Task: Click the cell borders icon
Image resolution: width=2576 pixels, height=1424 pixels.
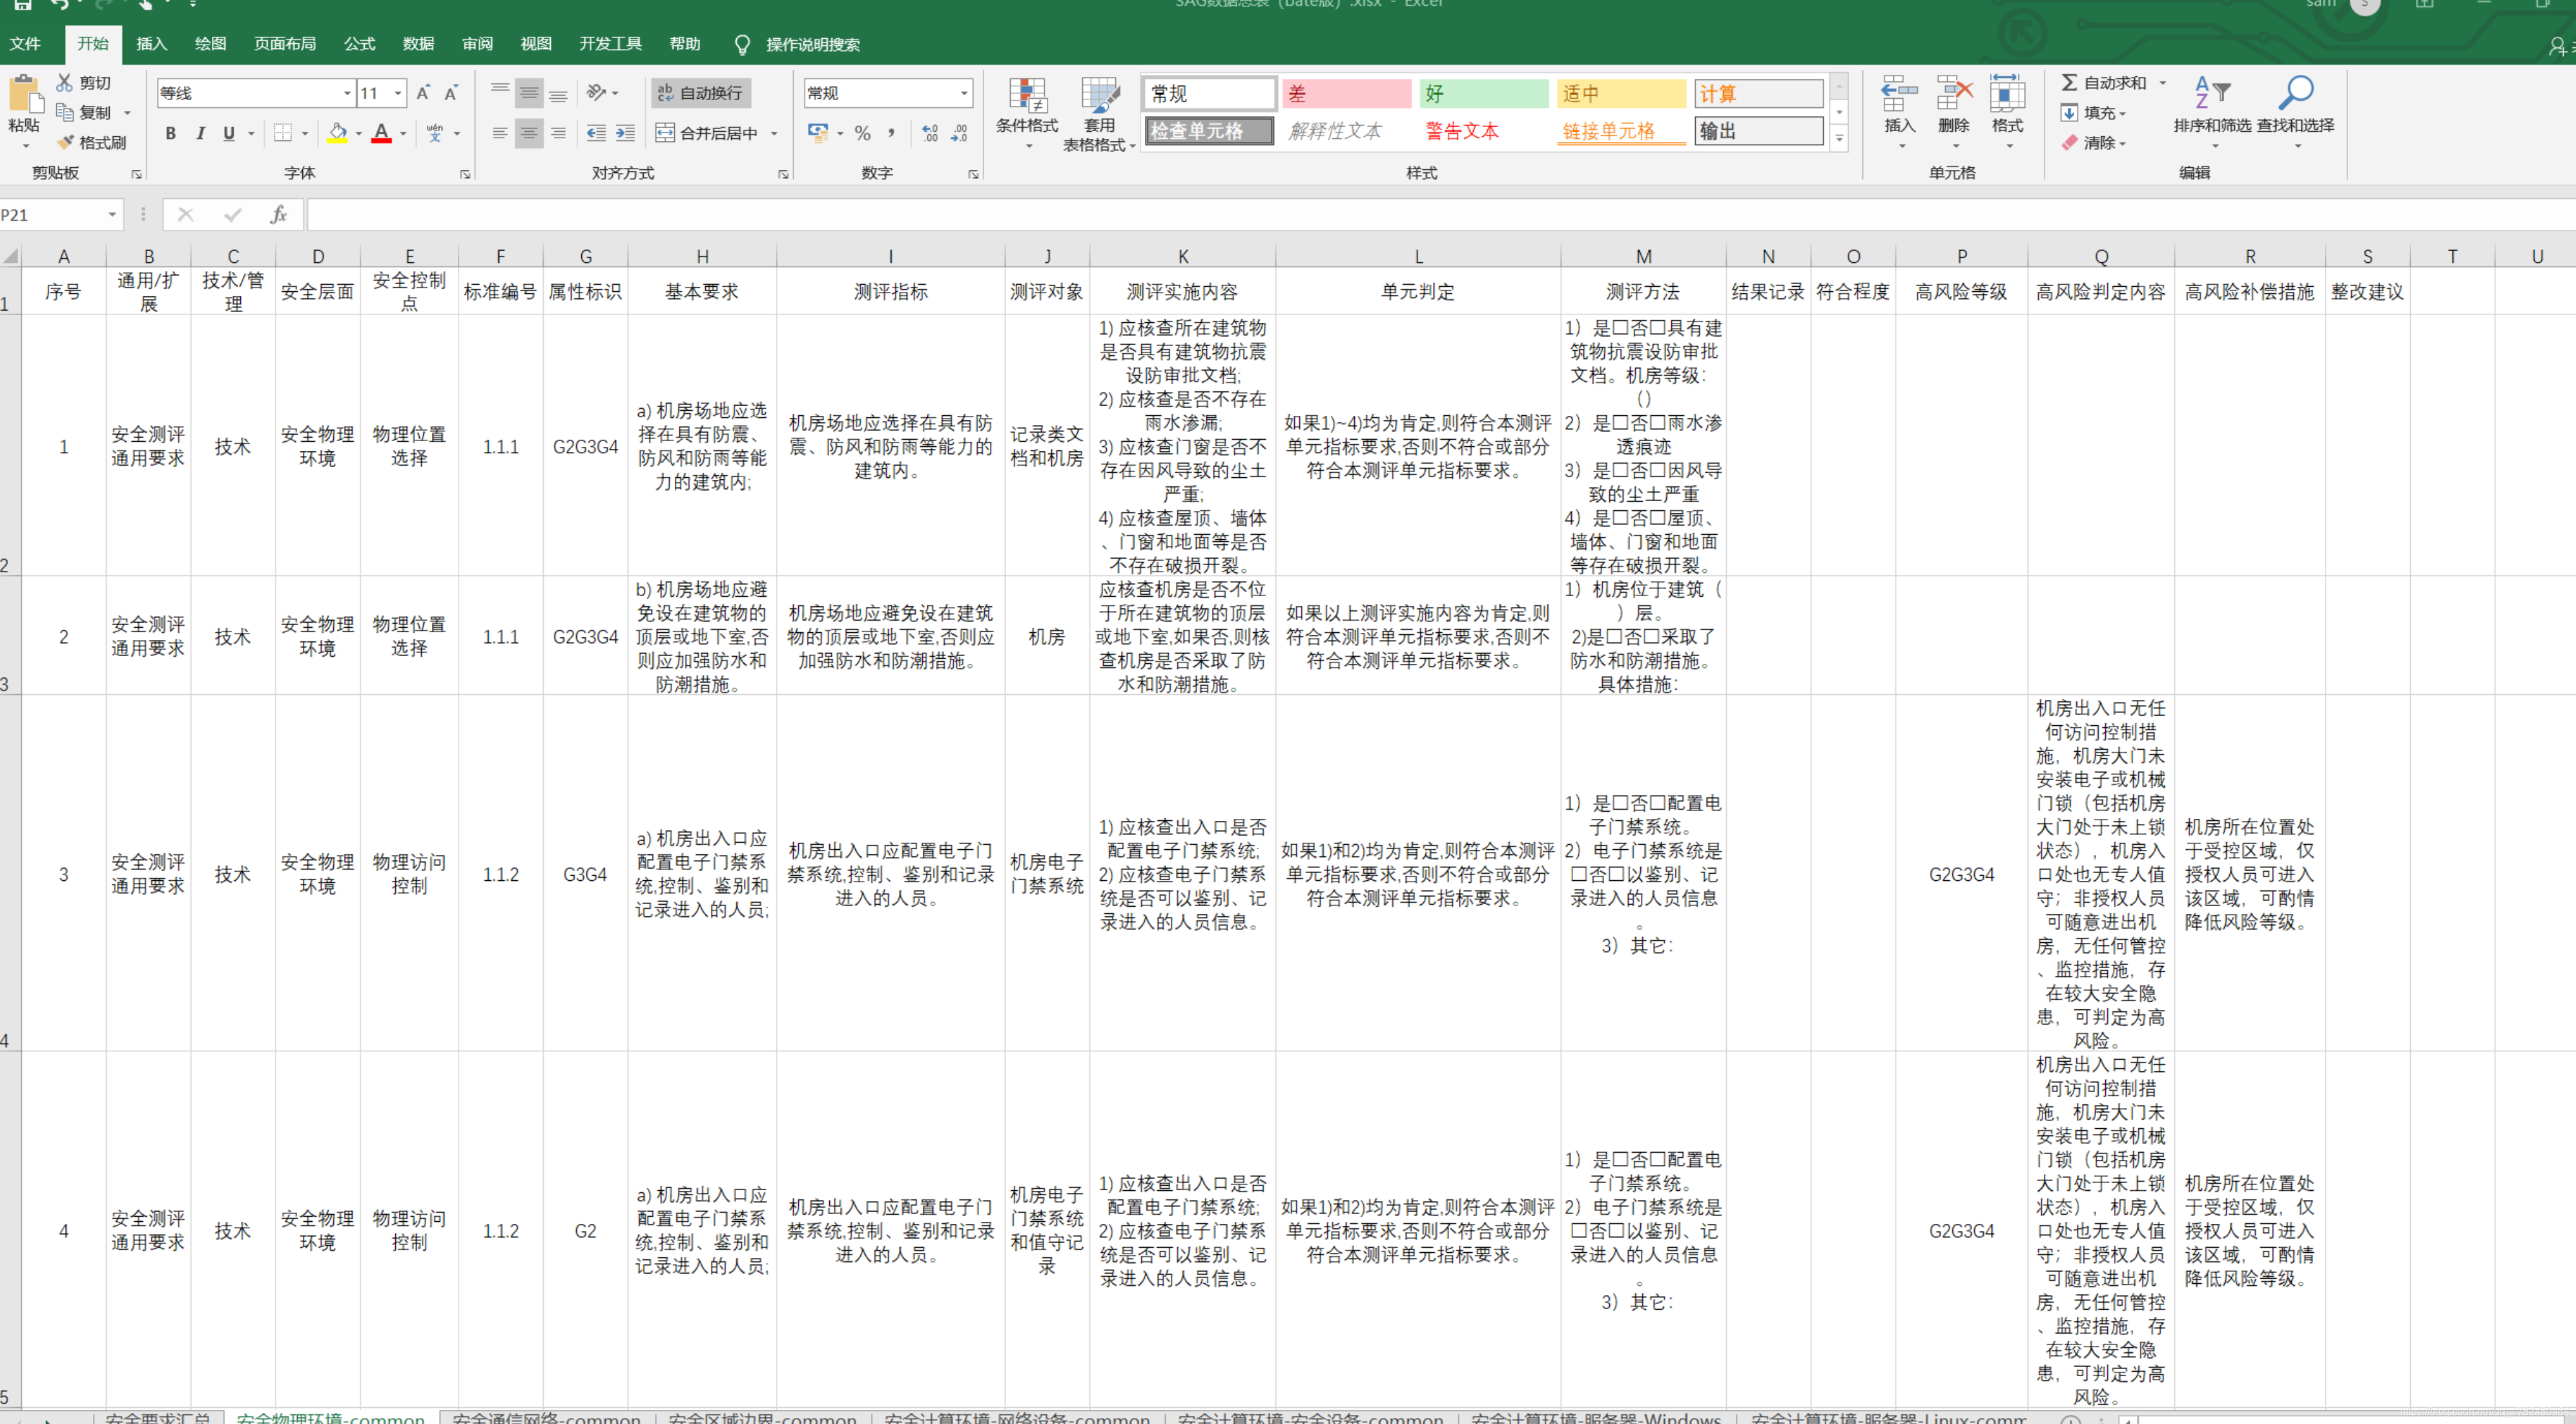Action: (x=283, y=133)
